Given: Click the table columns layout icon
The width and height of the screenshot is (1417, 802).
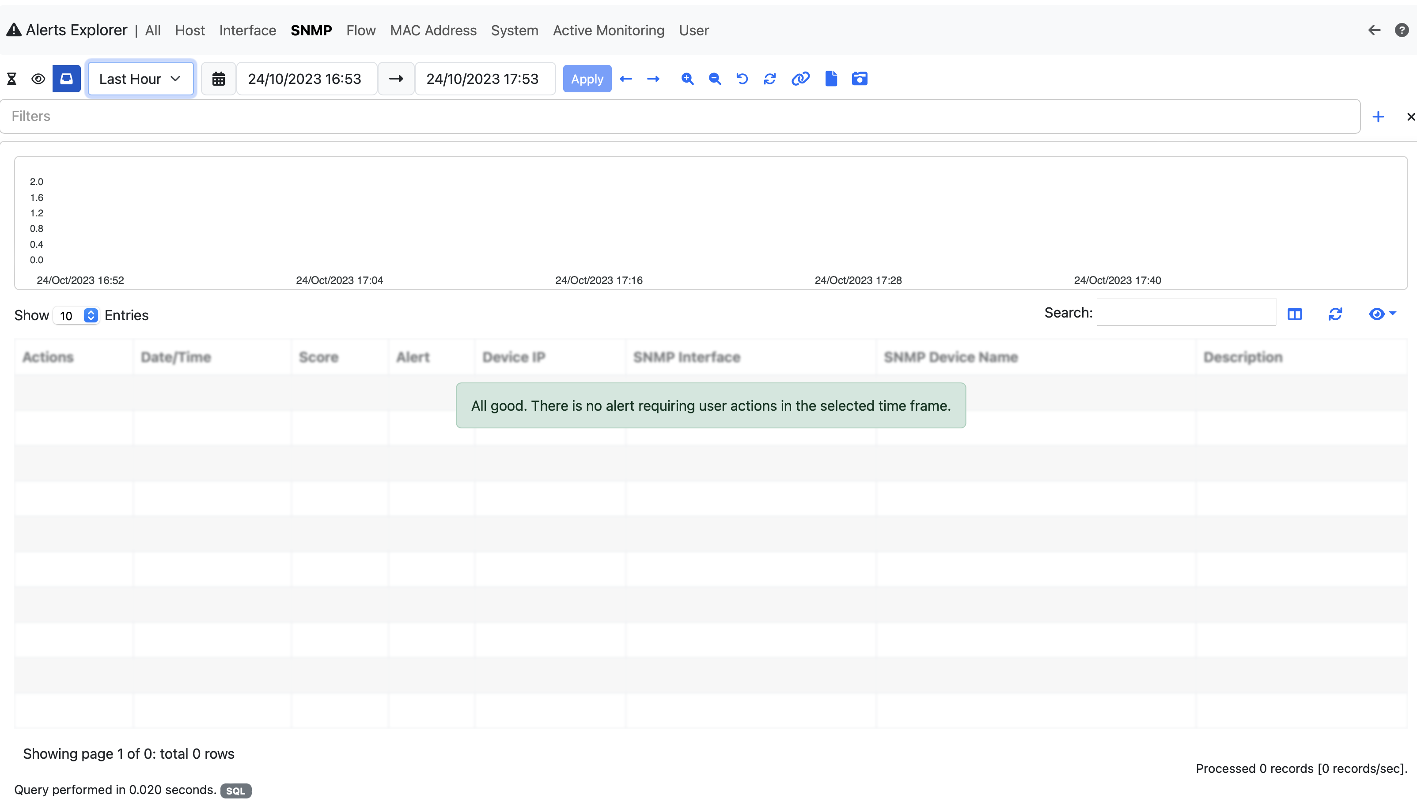Looking at the screenshot, I should point(1295,314).
